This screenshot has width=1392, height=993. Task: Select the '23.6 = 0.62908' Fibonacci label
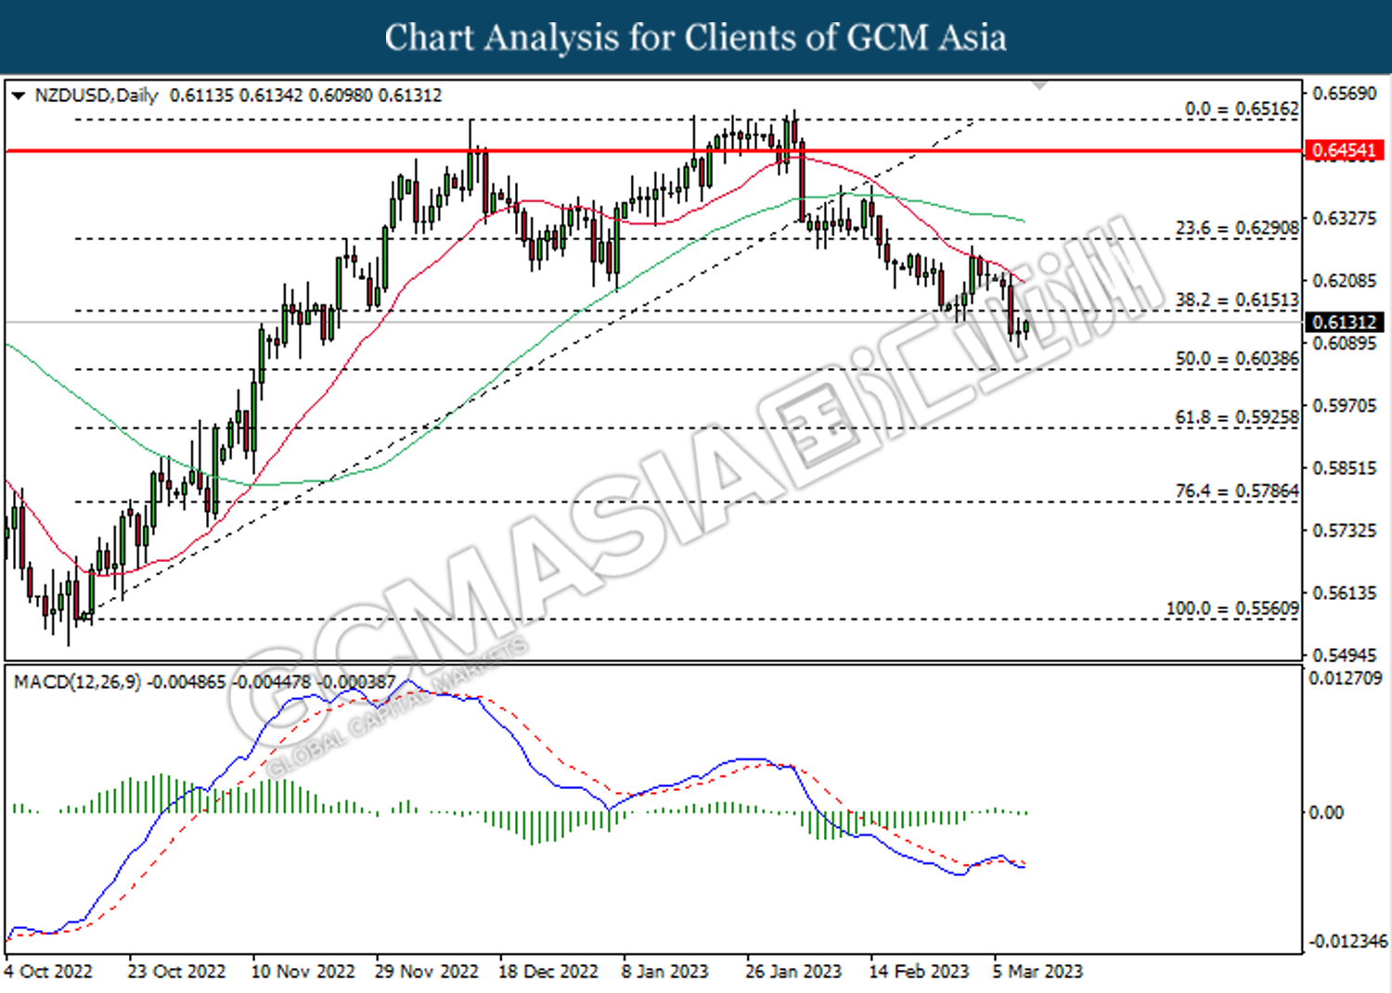[x=1237, y=227]
